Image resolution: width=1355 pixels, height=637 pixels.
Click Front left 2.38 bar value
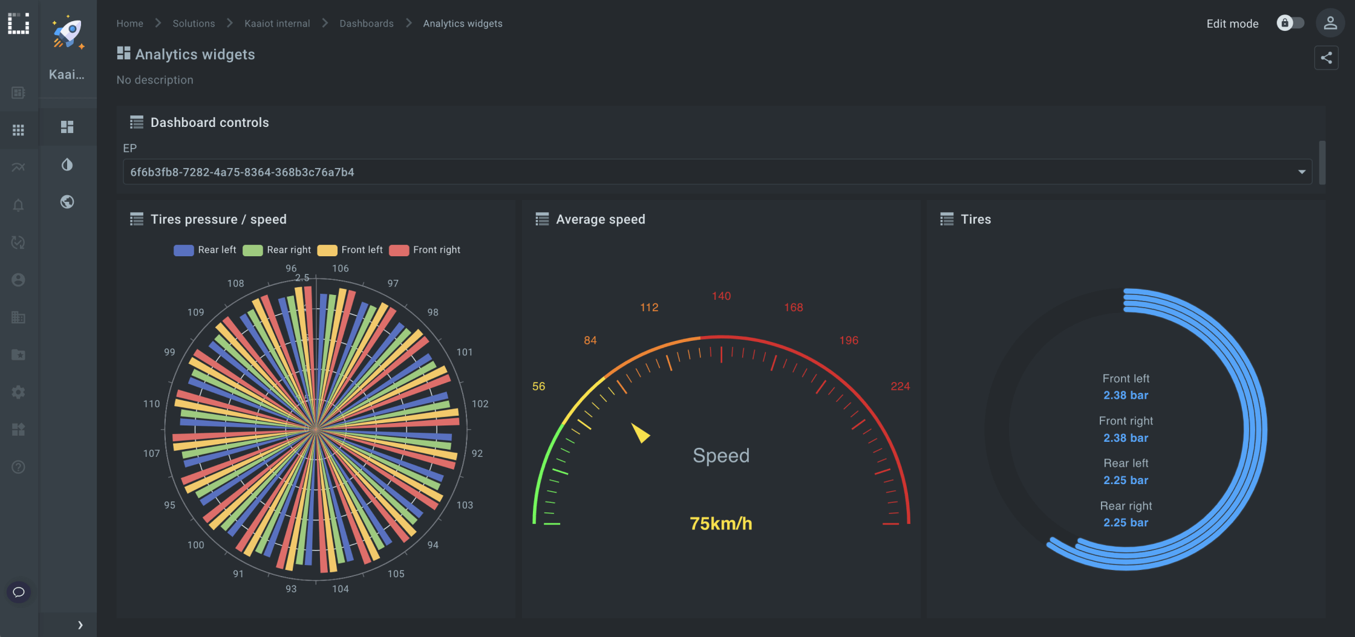(x=1126, y=395)
